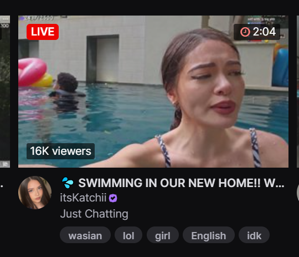Open the previous stream card on left edge
Image resolution: width=299 pixels, height=257 pixels.
5,92
